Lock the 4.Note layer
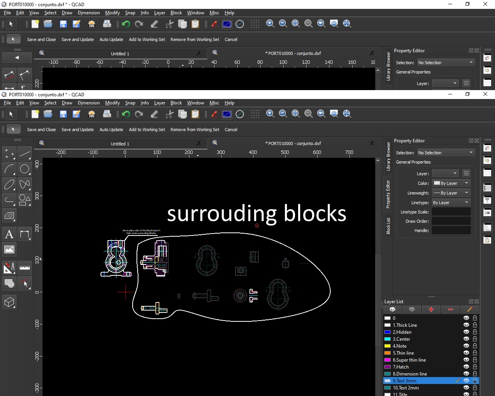495x396 pixels. pos(475,346)
